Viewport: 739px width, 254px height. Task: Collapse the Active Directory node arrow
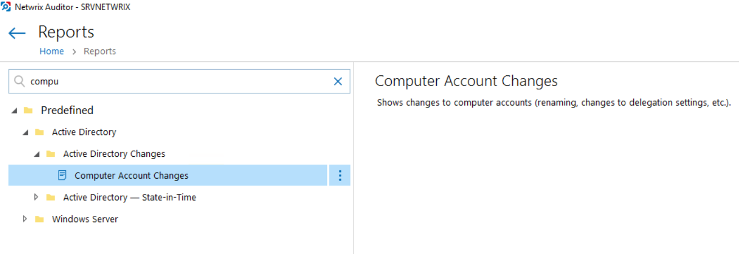[25, 133]
